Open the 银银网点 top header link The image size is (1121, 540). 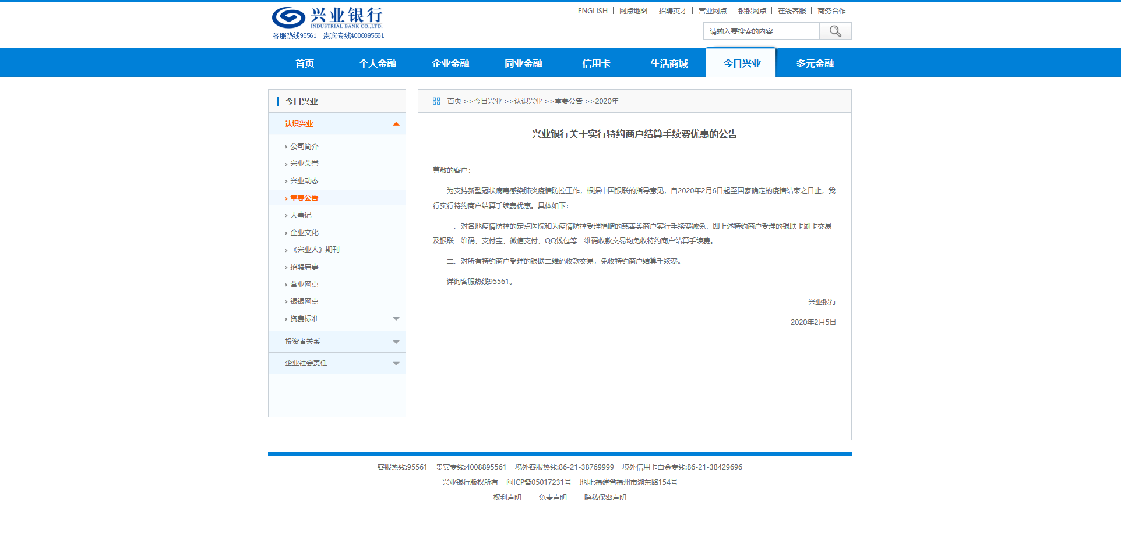point(752,11)
